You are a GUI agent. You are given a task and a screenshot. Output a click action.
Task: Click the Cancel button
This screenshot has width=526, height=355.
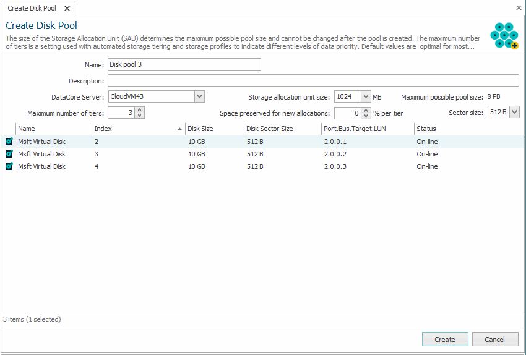pyautogui.click(x=495, y=340)
